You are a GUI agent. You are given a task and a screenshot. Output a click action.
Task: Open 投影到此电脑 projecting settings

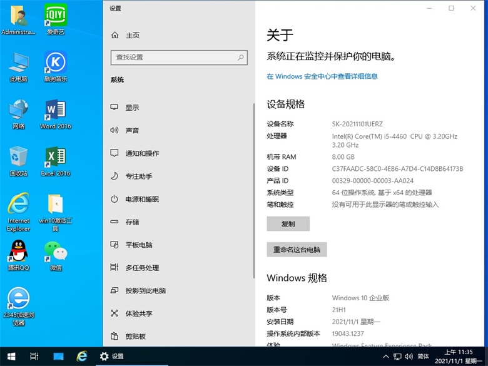pos(145,290)
